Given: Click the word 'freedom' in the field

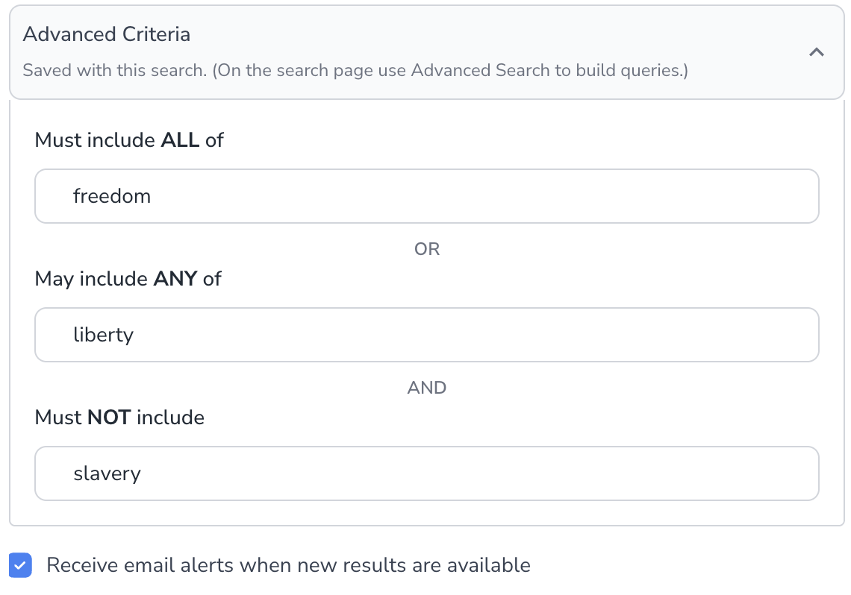Looking at the screenshot, I should tap(112, 196).
